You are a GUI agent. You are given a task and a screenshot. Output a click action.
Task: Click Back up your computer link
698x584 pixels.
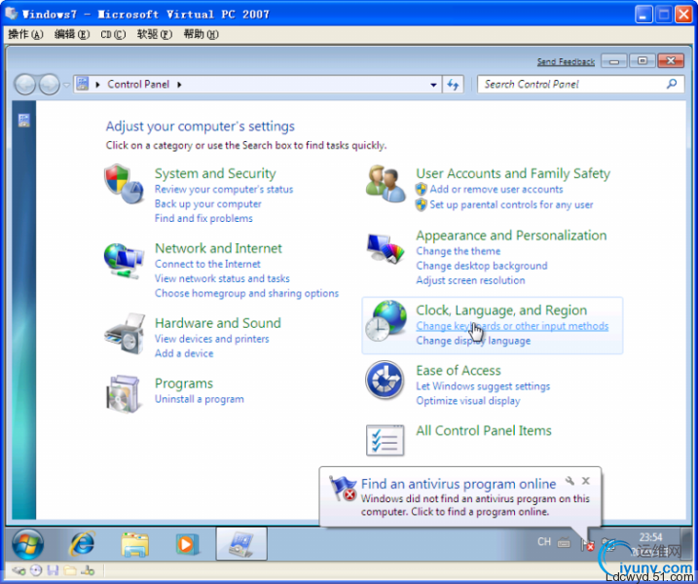[208, 203]
